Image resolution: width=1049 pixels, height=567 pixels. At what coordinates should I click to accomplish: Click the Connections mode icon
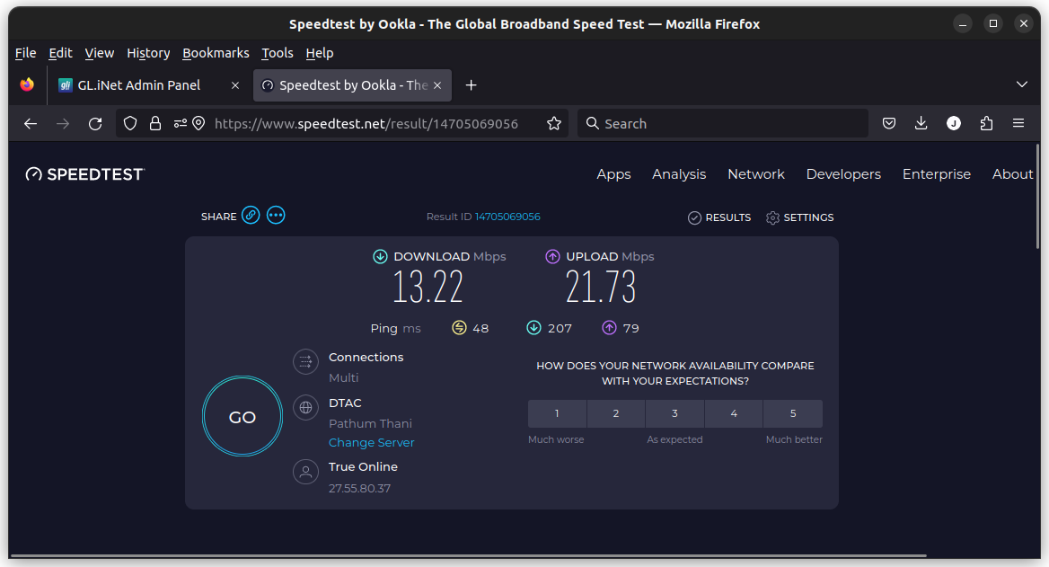coord(305,362)
